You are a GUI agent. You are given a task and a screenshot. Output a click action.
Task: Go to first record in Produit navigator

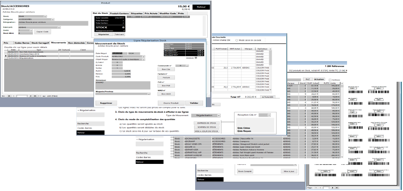[x=9, y=96]
